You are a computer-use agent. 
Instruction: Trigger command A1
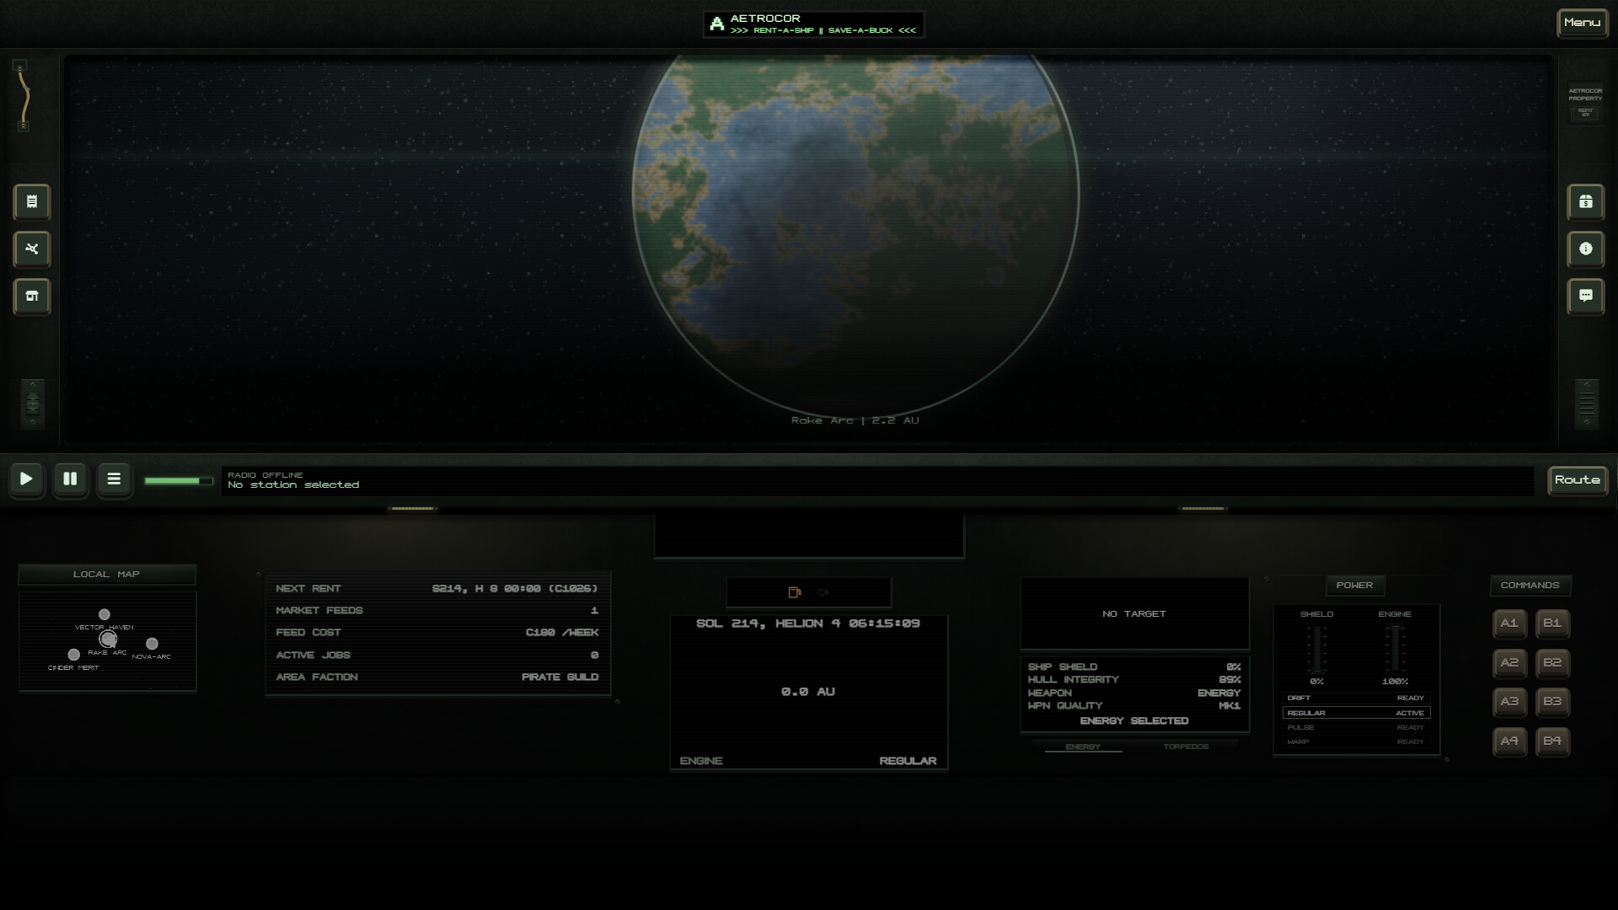pos(1509,624)
